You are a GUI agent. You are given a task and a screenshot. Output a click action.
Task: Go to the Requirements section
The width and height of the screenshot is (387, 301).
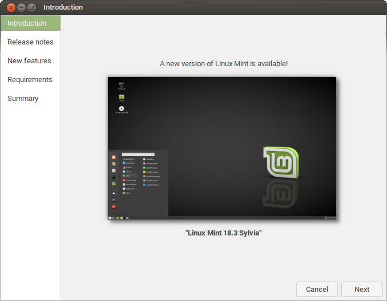coord(30,80)
